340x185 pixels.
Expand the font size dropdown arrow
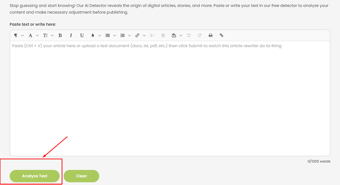[52, 36]
